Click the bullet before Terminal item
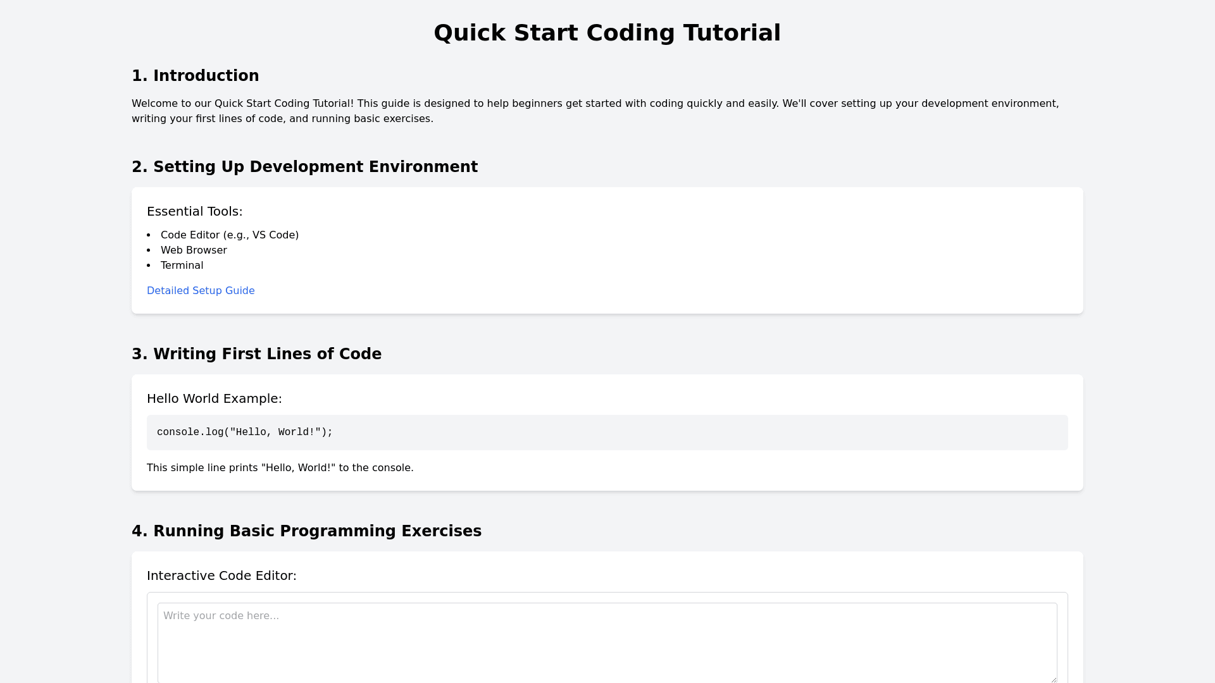Viewport: 1215px width, 683px height. (x=149, y=266)
